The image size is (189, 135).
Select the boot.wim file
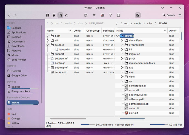(65, 49)
